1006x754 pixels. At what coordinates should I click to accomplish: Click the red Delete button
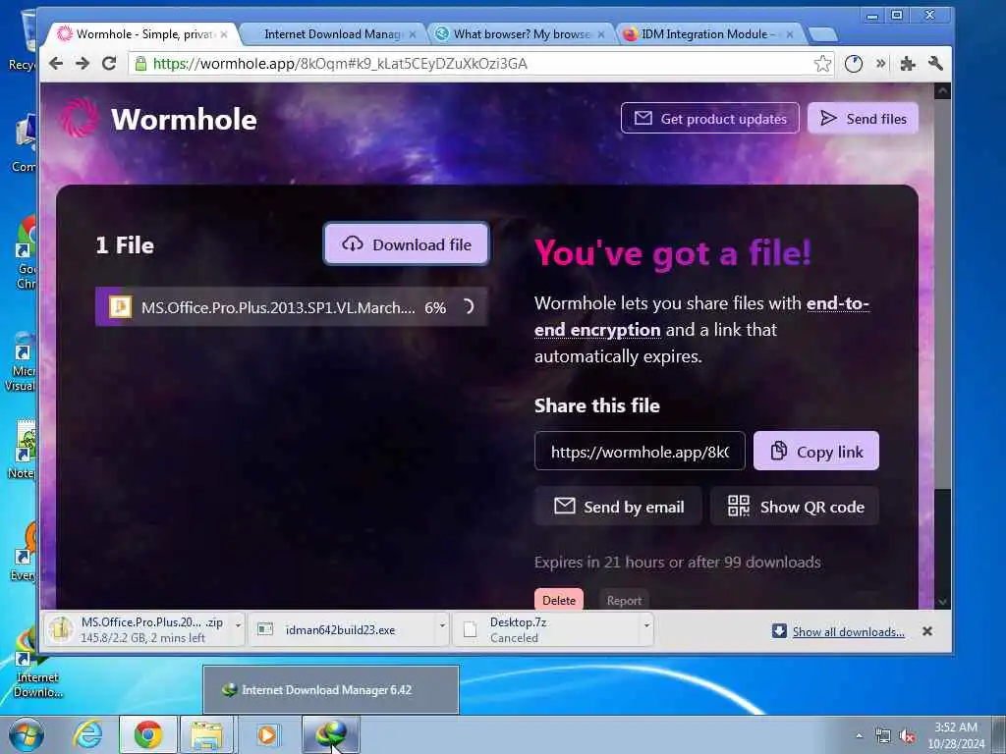(559, 600)
